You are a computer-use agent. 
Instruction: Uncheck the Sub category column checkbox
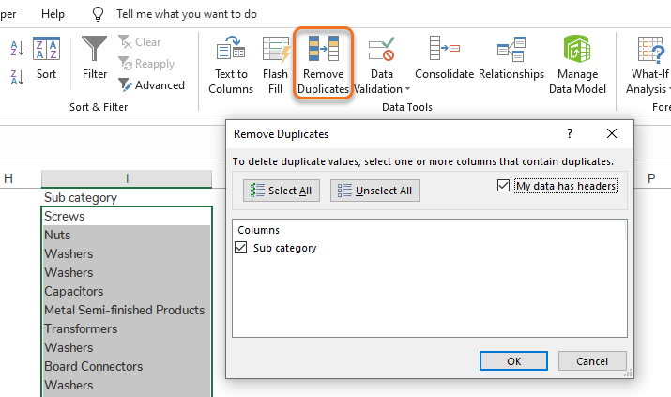coord(243,248)
